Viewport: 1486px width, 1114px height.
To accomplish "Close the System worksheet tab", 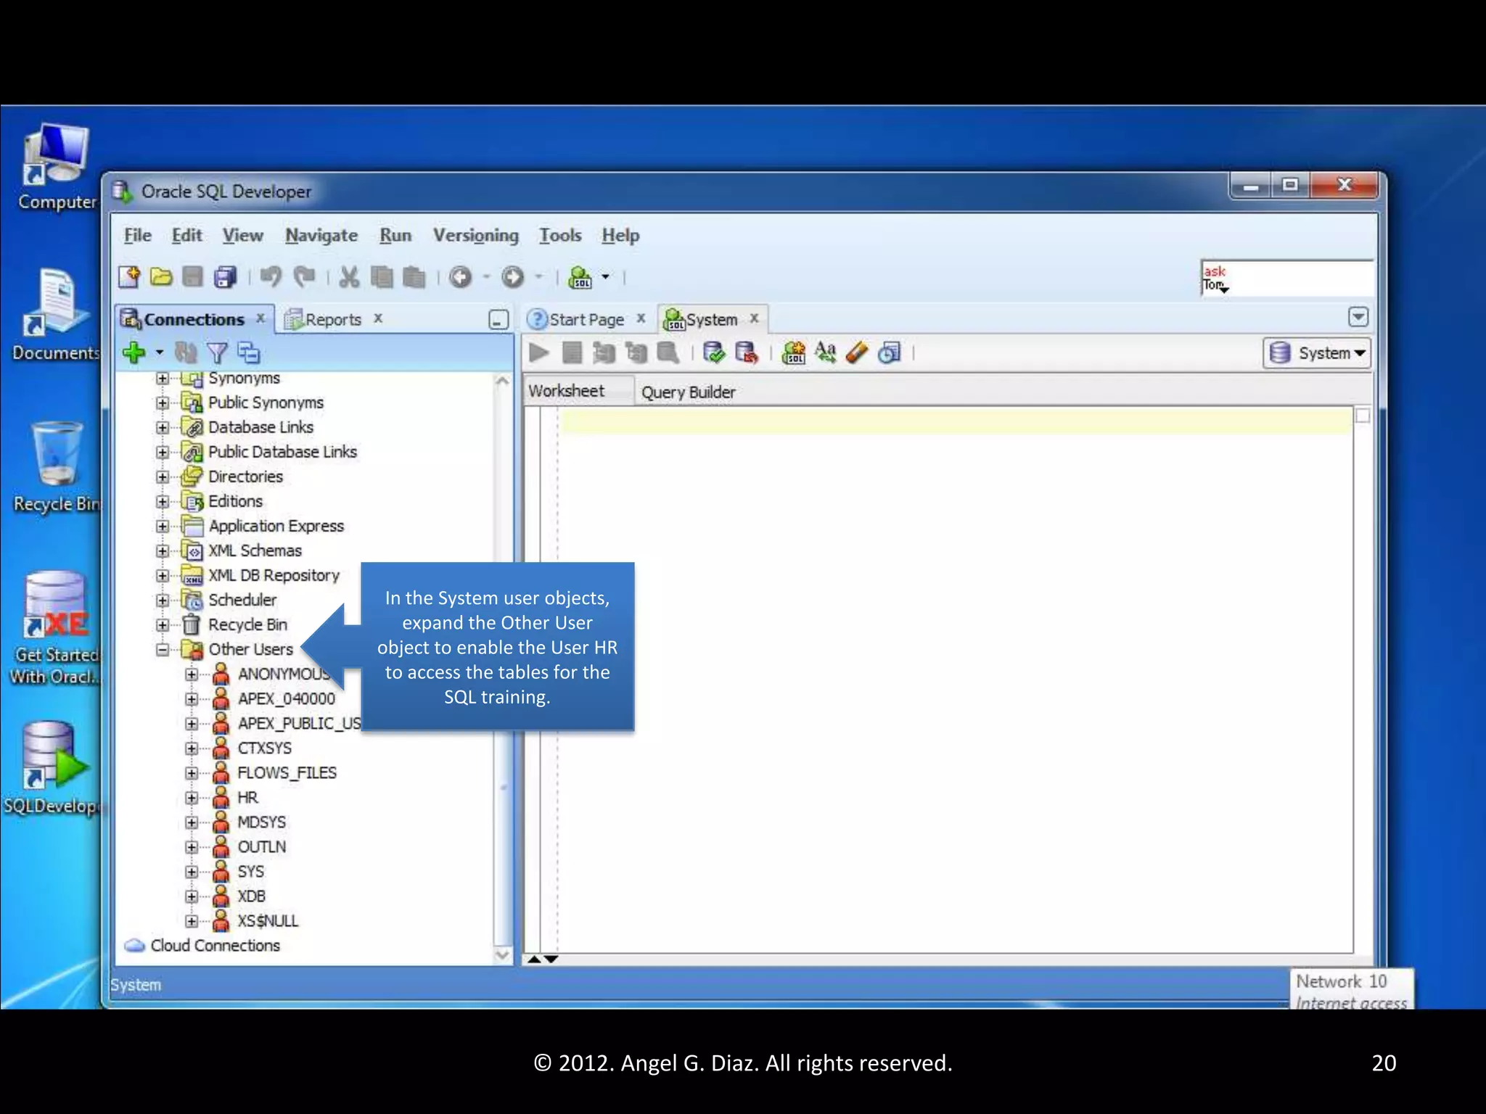I will [x=755, y=318].
